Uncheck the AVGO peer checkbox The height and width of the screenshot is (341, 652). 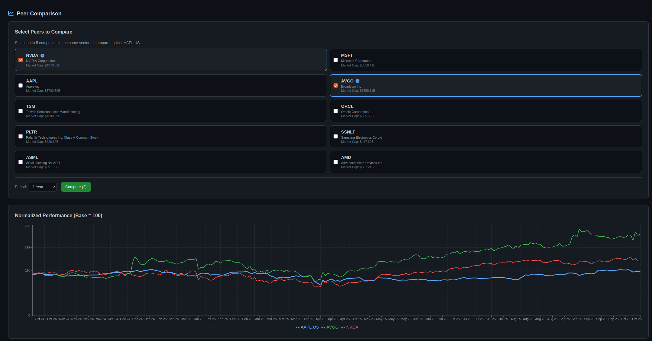coord(336,85)
